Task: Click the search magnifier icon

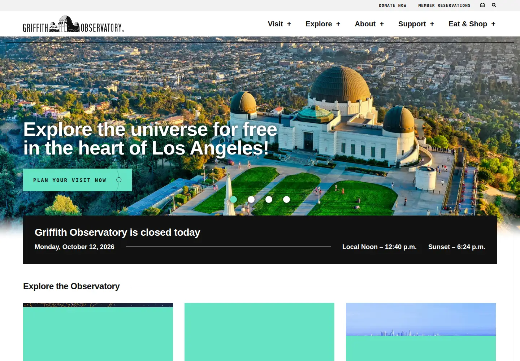Action: point(494,5)
